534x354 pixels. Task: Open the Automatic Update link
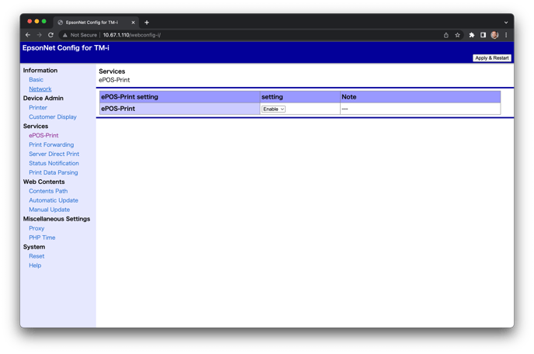pyautogui.click(x=54, y=200)
